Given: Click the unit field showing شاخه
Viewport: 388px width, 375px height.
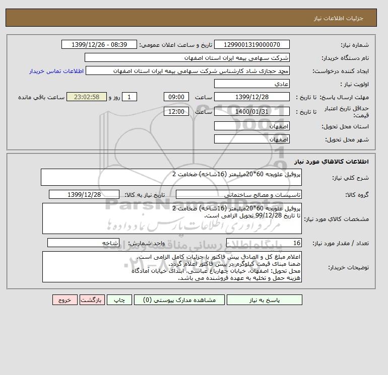Looking at the screenshot, I should click(x=83, y=243).
